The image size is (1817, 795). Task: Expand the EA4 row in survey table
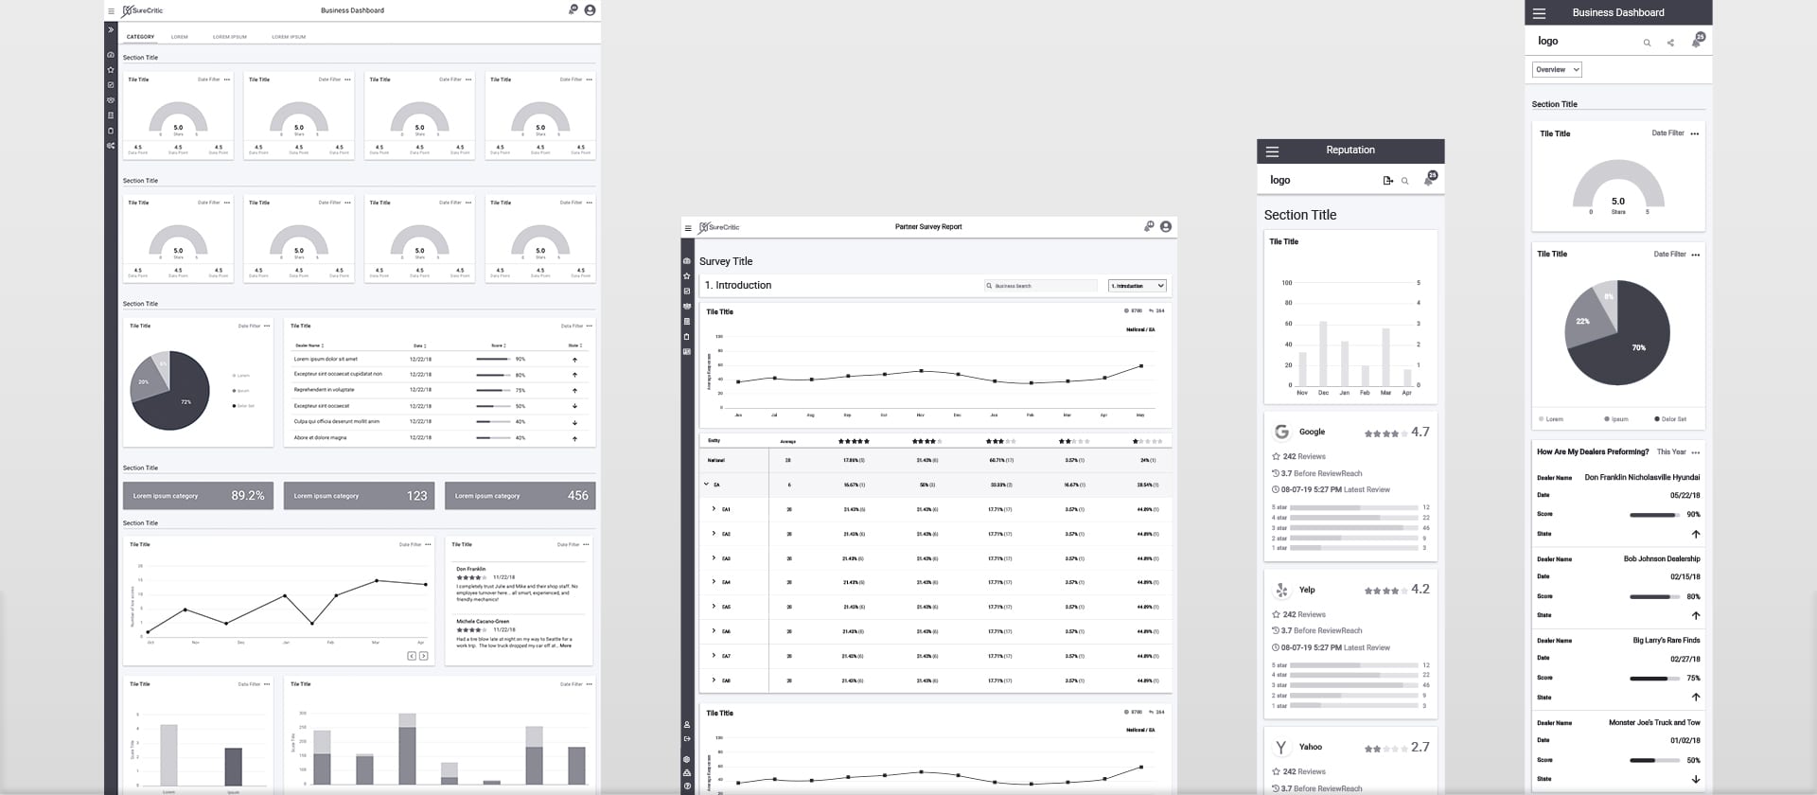(x=714, y=582)
